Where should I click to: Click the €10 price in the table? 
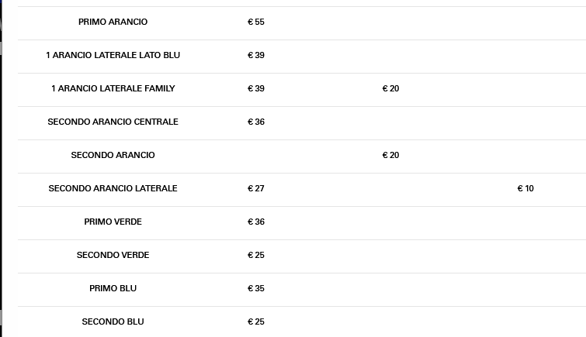point(525,188)
